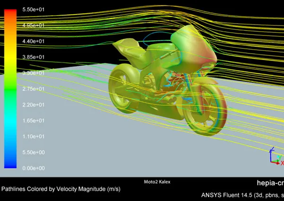284x201 pixels.
Task: Click the Moto2 Kalex title text
Action: tap(157, 182)
